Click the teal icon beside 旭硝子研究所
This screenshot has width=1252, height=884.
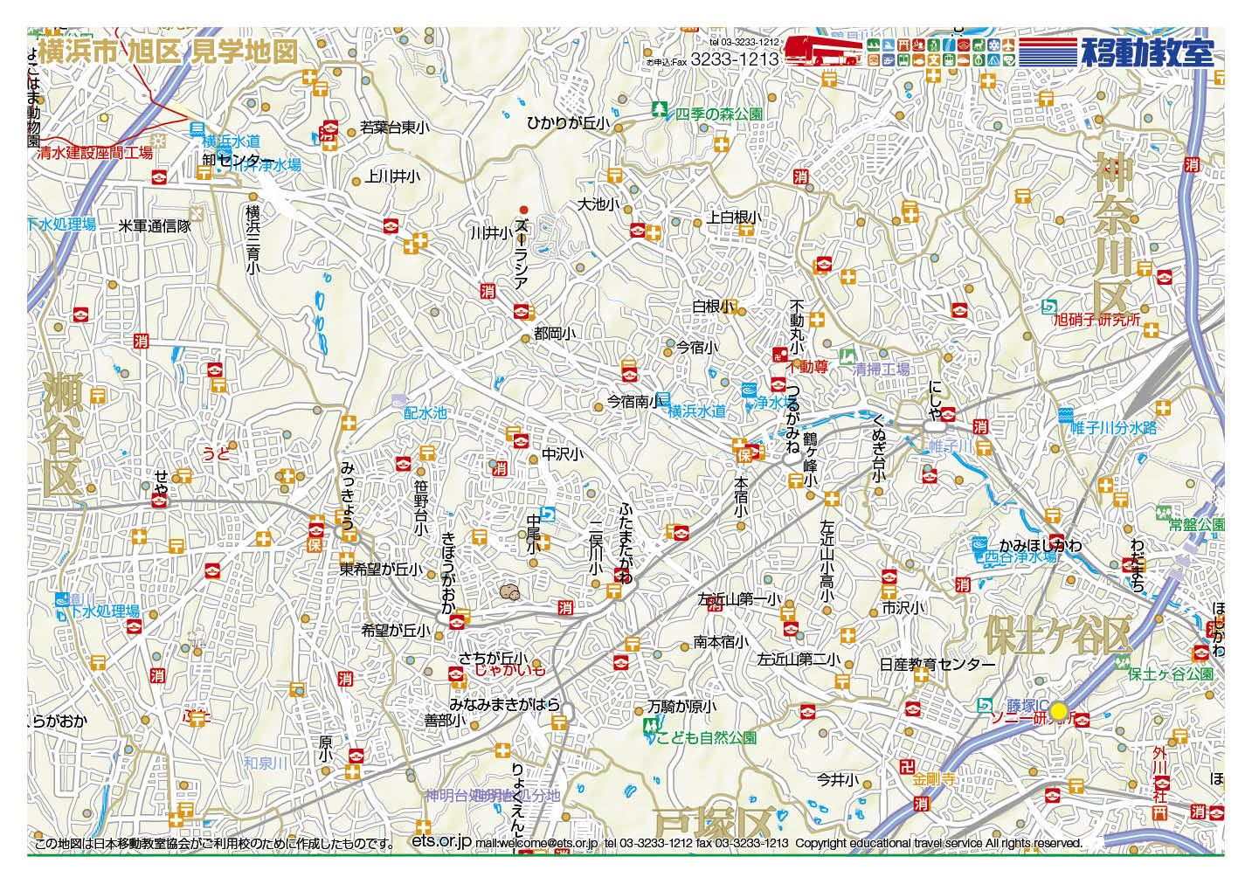click(x=1049, y=307)
